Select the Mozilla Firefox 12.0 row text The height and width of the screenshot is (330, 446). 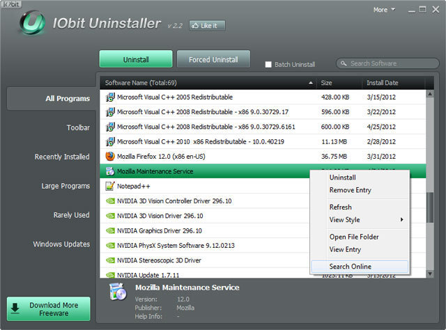click(161, 157)
